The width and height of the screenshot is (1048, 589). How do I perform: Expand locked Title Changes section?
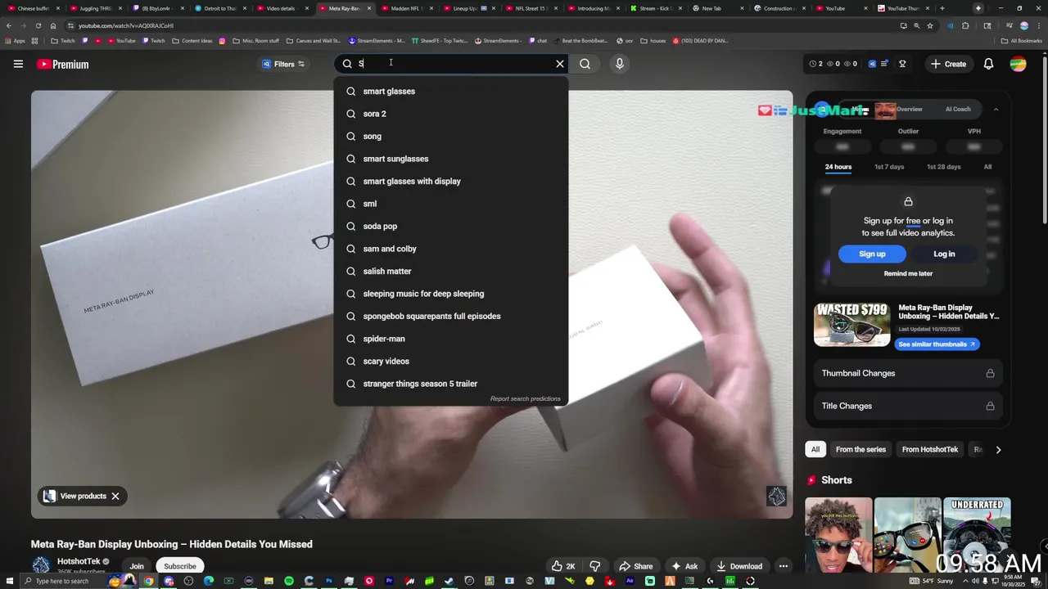click(908, 406)
